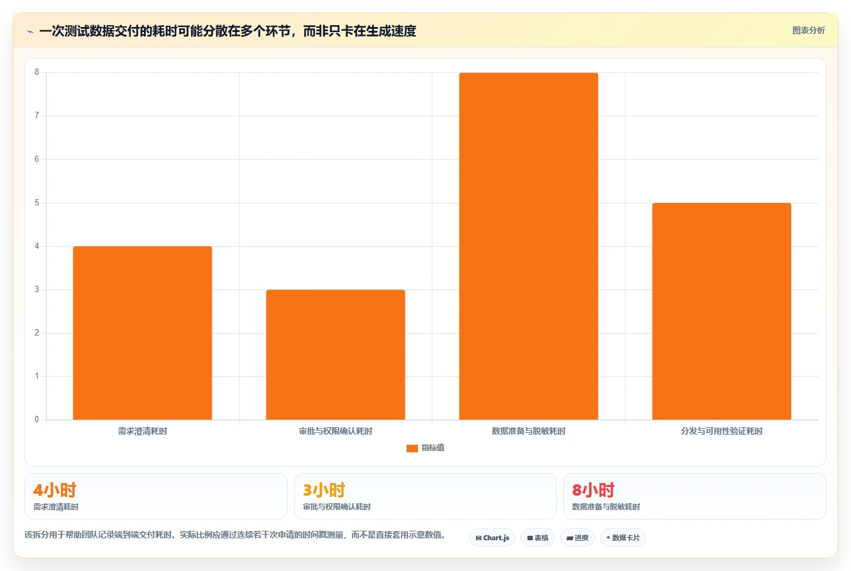Click the Chart.js tag chip
Image resolution: width=851 pixels, height=571 pixels.
(492, 538)
